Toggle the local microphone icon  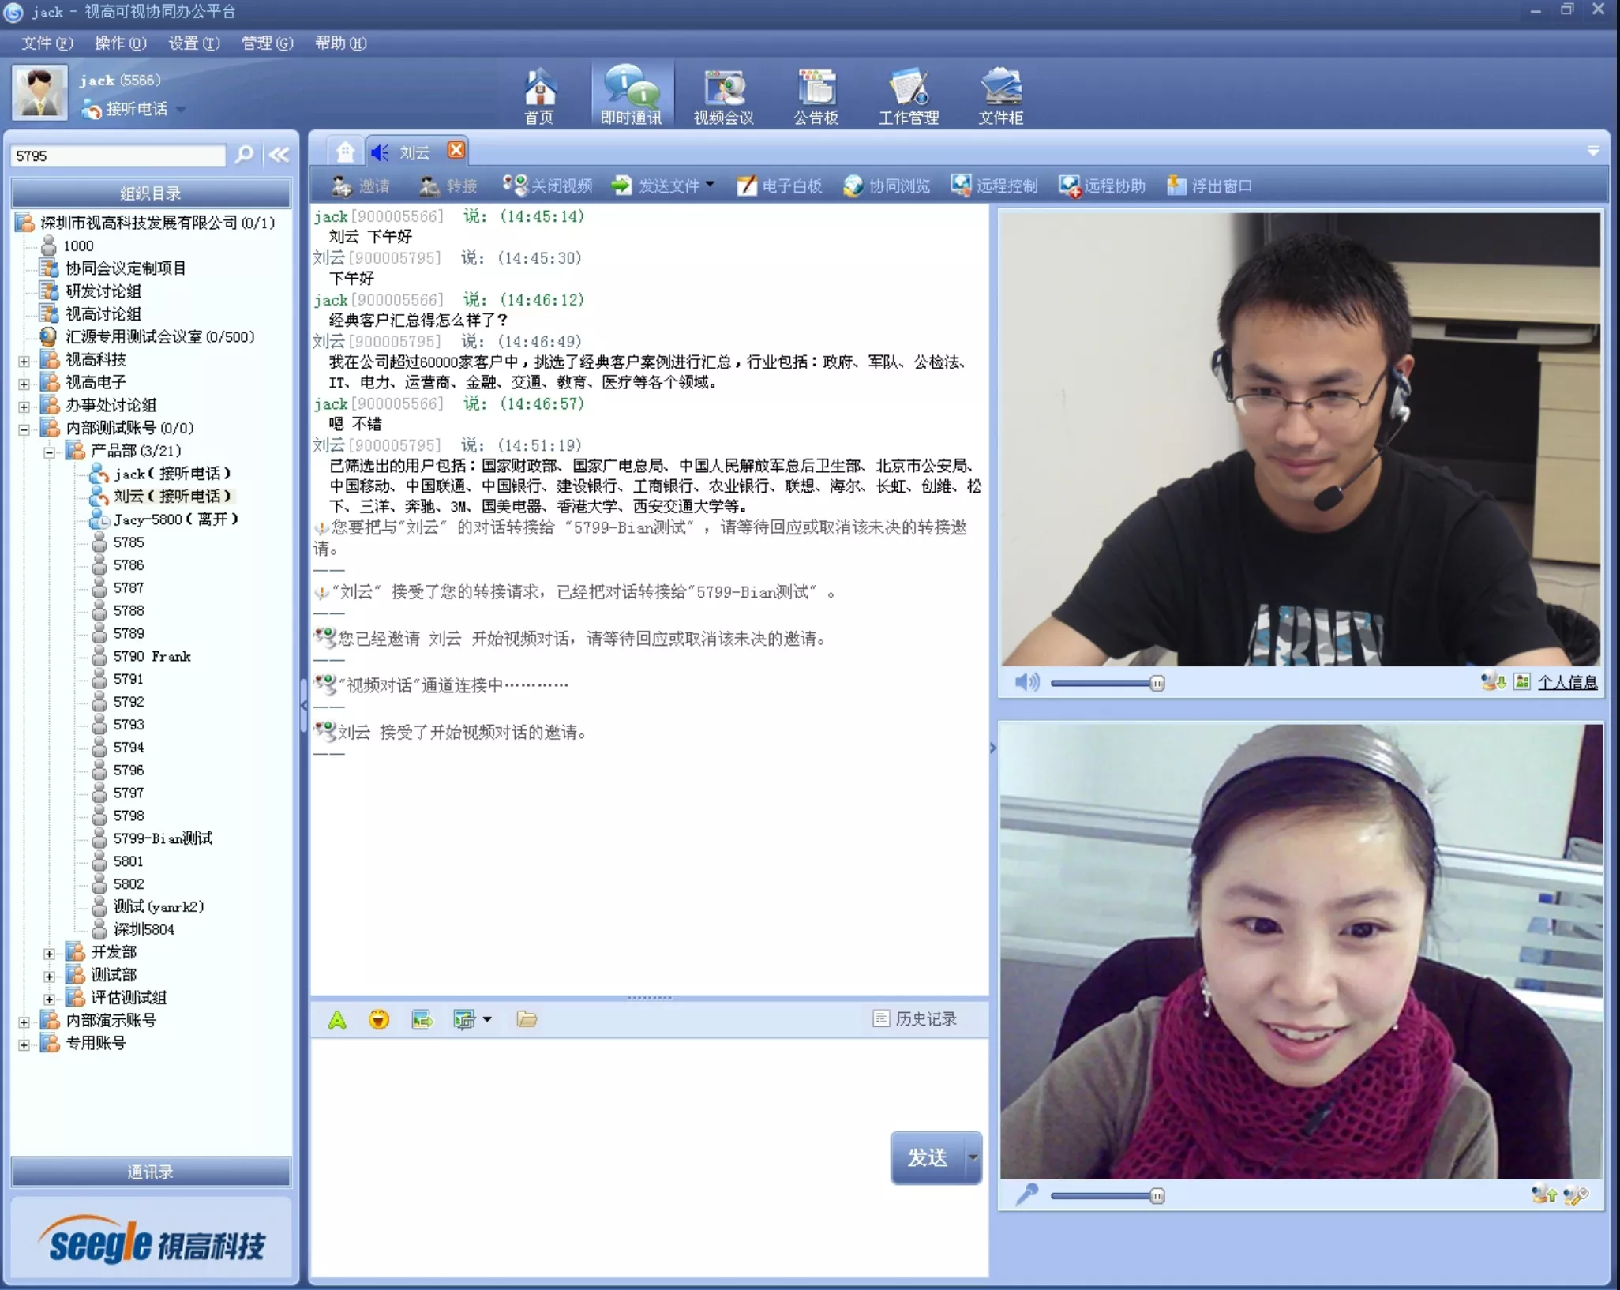click(x=1026, y=1195)
